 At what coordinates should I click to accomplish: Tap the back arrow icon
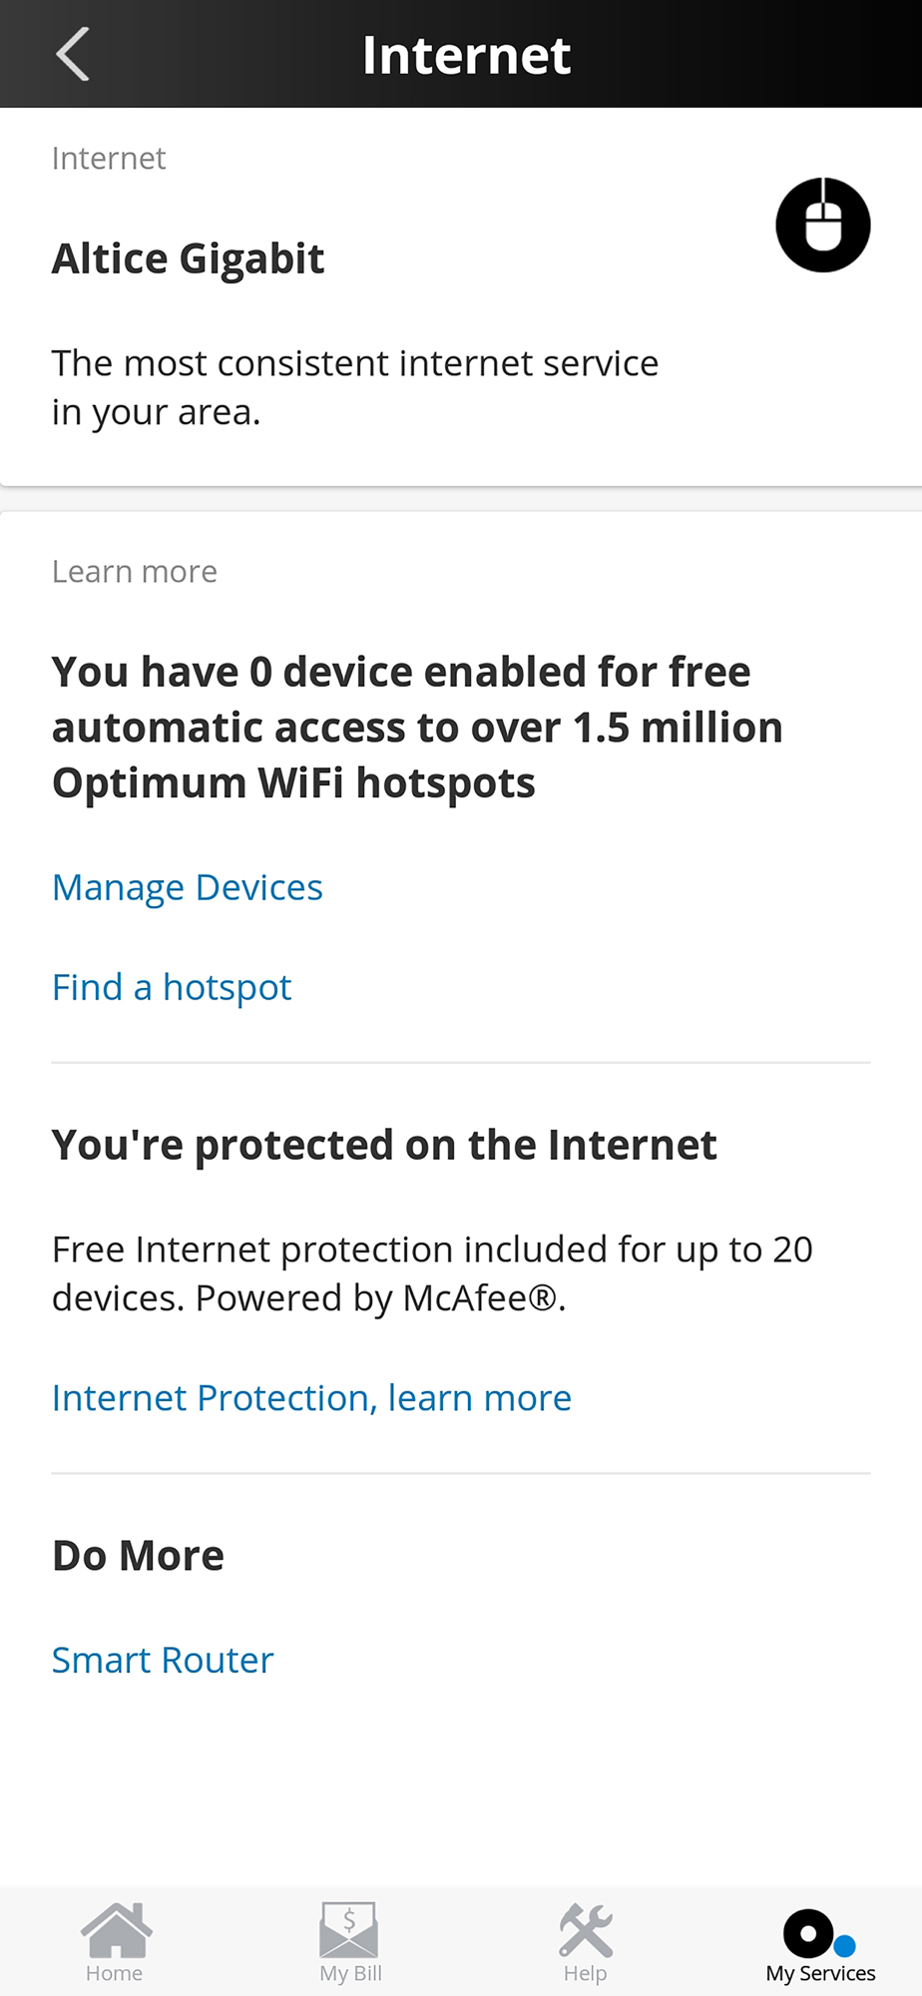pos(73,54)
